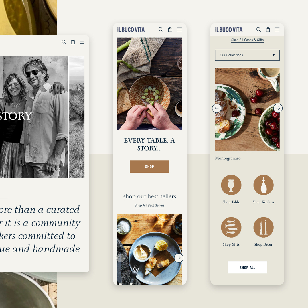Click the white SHOP ALL button
The width and height of the screenshot is (308, 308).
click(x=247, y=267)
